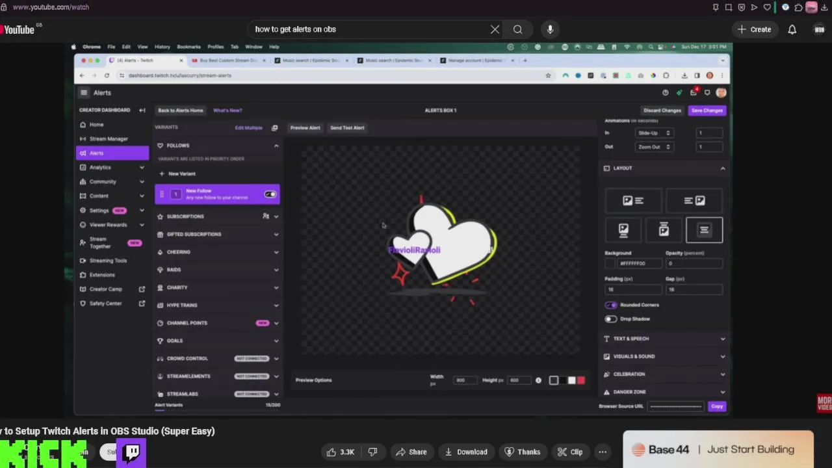Open YouTube notifications bell
This screenshot has width=832, height=468.
(792, 29)
